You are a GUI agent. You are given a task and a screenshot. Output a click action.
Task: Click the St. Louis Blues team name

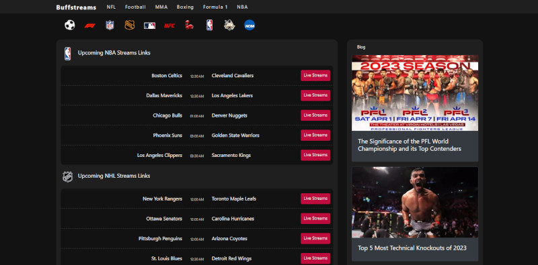click(167, 258)
